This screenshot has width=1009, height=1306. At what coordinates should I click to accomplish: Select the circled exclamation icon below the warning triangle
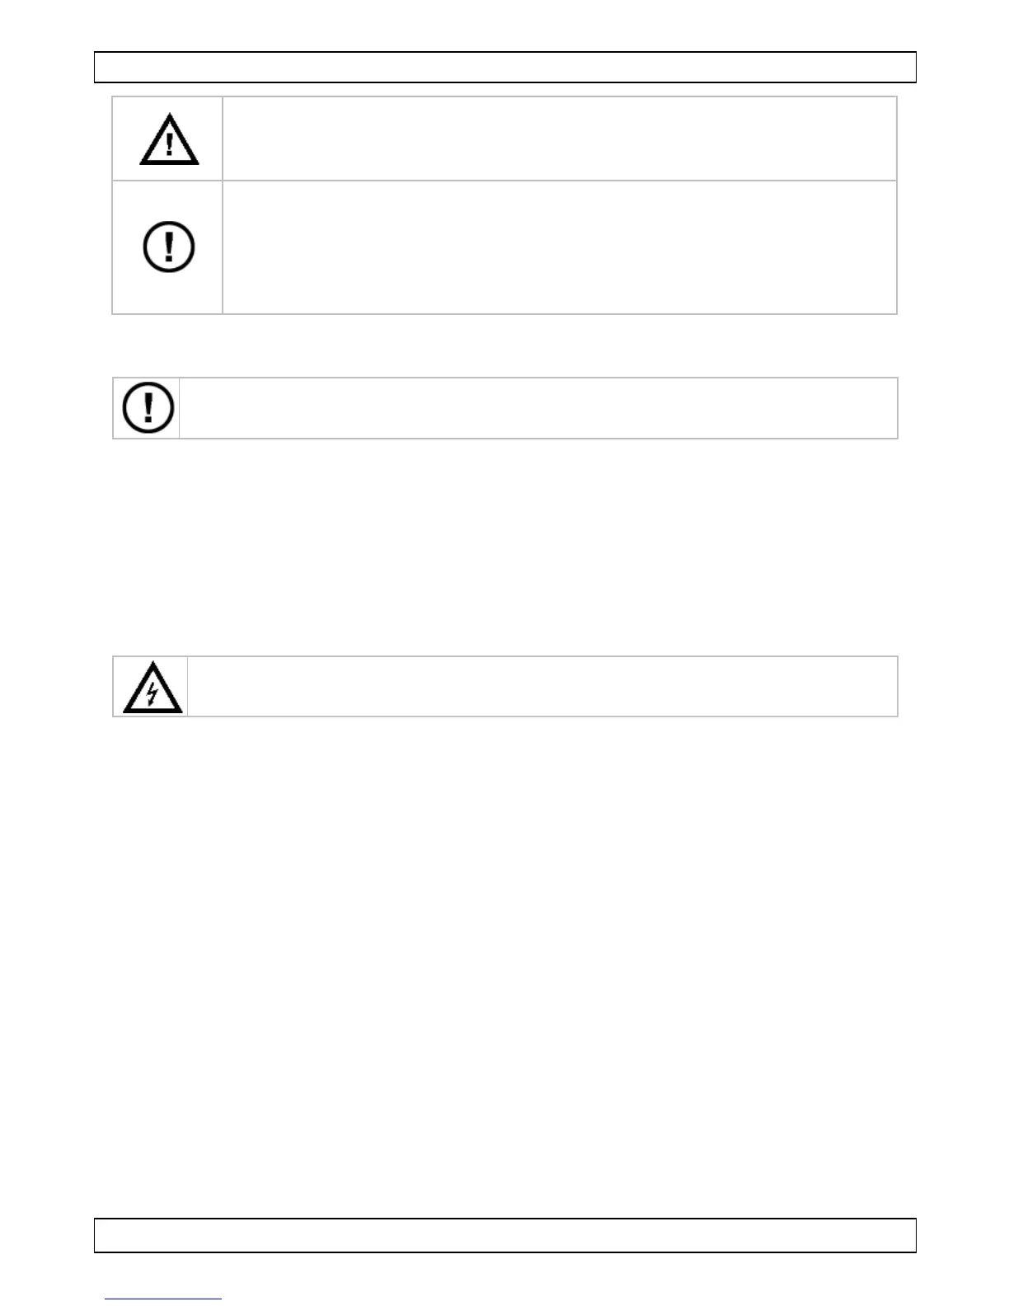pos(169,247)
